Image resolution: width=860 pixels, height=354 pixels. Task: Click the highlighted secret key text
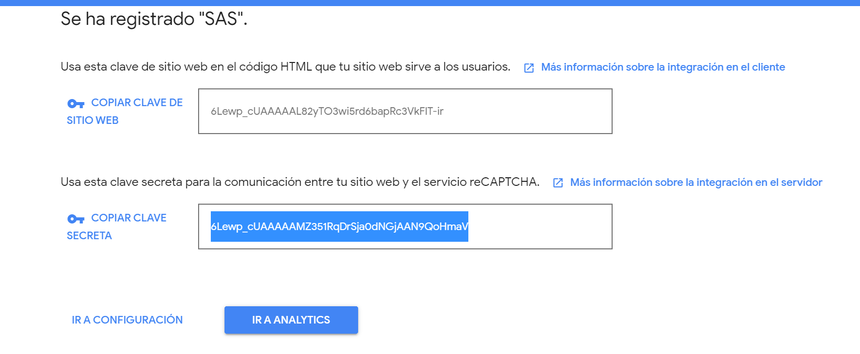(339, 227)
